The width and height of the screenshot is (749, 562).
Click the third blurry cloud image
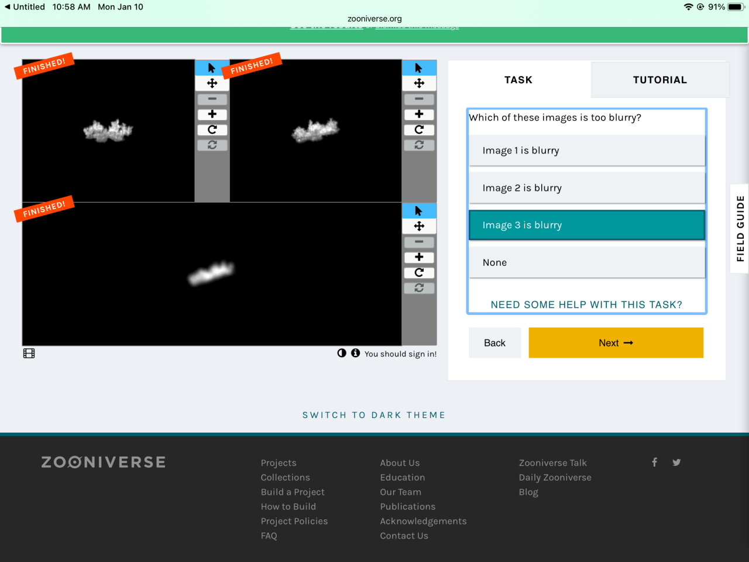pos(212,274)
